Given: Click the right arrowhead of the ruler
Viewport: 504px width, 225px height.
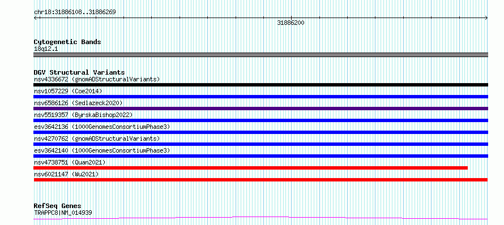Looking at the screenshot, I should tap(486, 18).
